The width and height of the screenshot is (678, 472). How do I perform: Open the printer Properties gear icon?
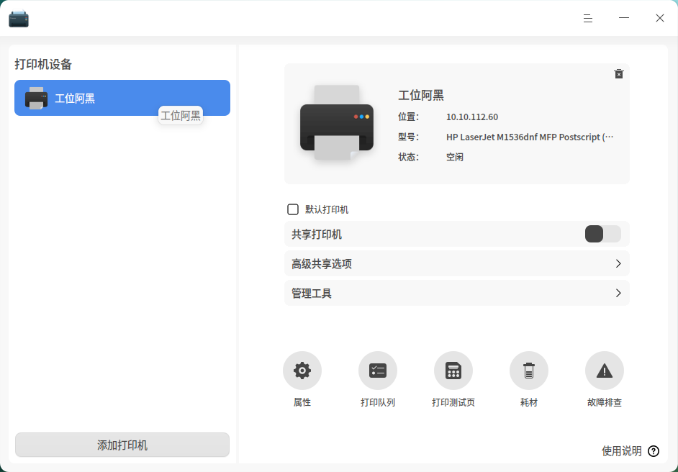(302, 371)
